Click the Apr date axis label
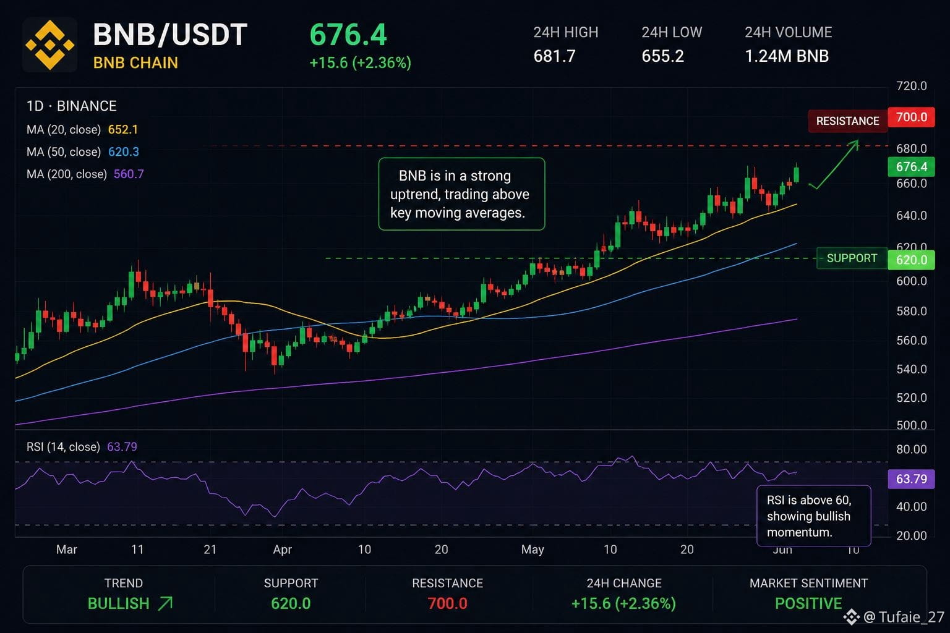Viewport: 950px width, 633px height. [283, 550]
